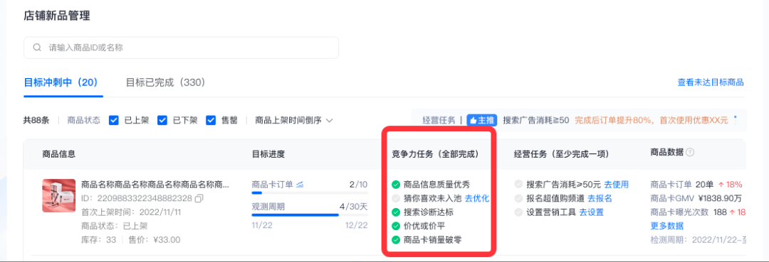Open the 商品上架时间倒序 sort dropdown
769x262 pixels.
click(294, 120)
